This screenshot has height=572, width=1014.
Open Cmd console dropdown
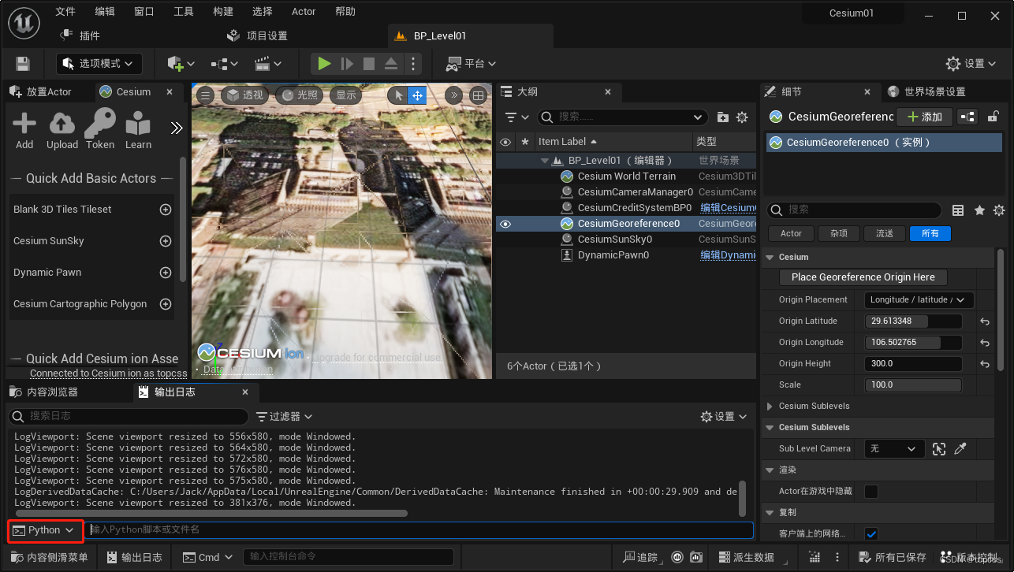208,557
